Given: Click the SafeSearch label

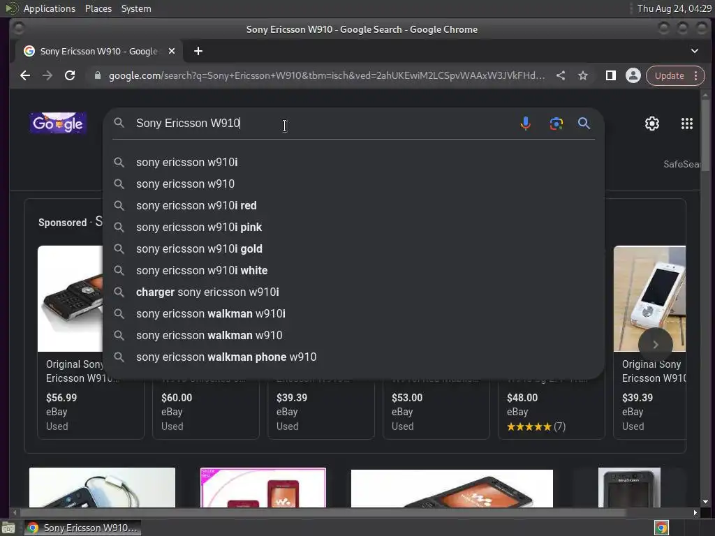Looking at the screenshot, I should click(x=681, y=164).
